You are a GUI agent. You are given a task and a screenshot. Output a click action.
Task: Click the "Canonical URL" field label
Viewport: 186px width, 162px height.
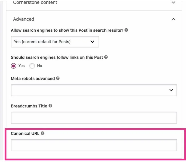(x=25, y=133)
